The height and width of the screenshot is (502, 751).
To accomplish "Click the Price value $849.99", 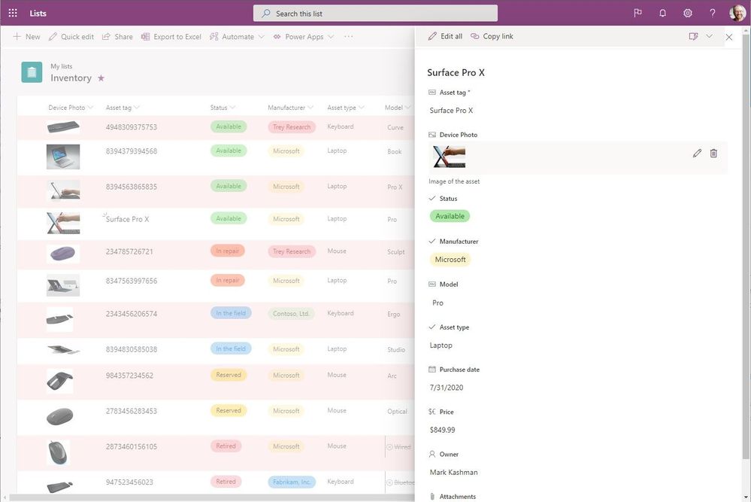I will click(443, 430).
